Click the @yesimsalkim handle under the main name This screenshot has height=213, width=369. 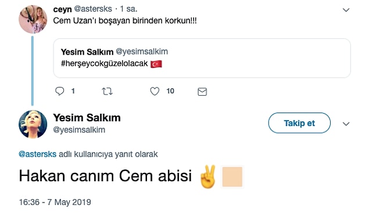79,130
